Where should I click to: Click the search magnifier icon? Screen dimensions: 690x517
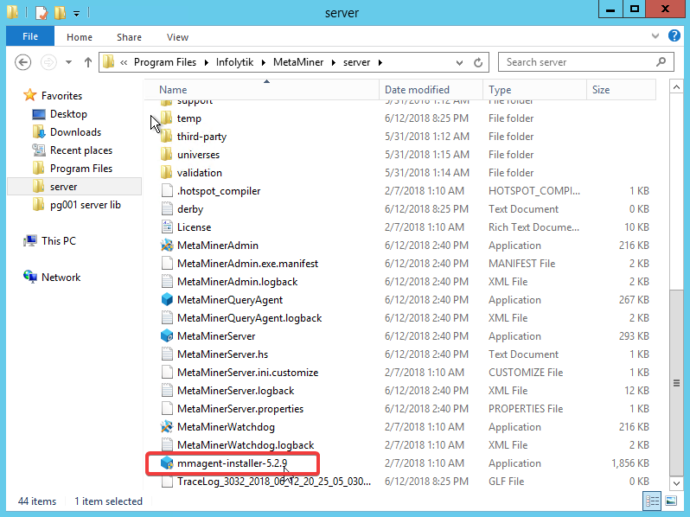point(661,62)
